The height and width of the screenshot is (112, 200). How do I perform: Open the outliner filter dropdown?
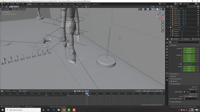pos(195,6)
